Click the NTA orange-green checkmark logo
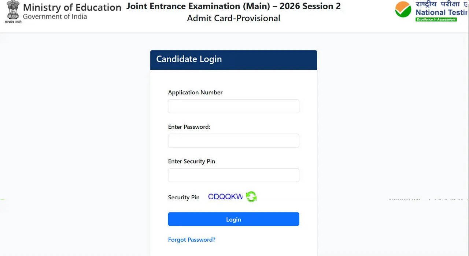Image resolution: width=469 pixels, height=256 pixels. (403, 10)
